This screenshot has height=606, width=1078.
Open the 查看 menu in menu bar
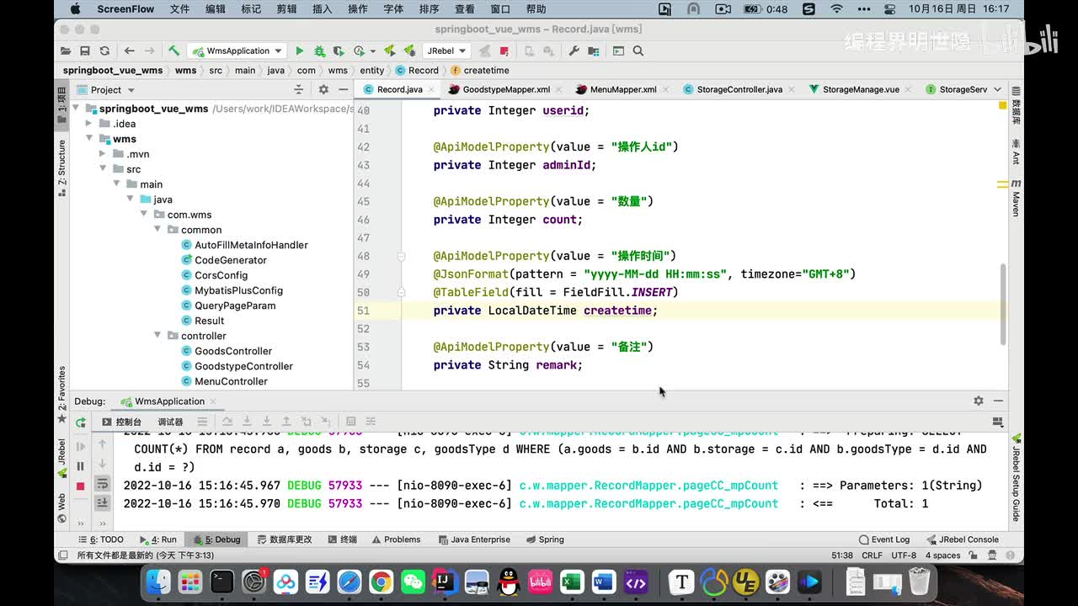pos(464,9)
